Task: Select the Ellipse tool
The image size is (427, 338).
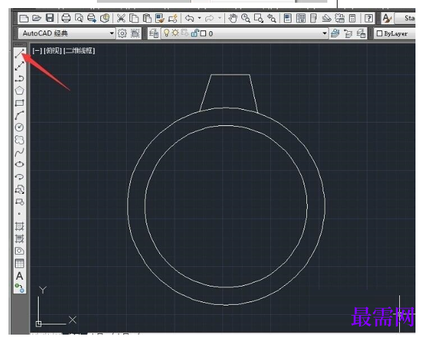Action: click(20, 164)
